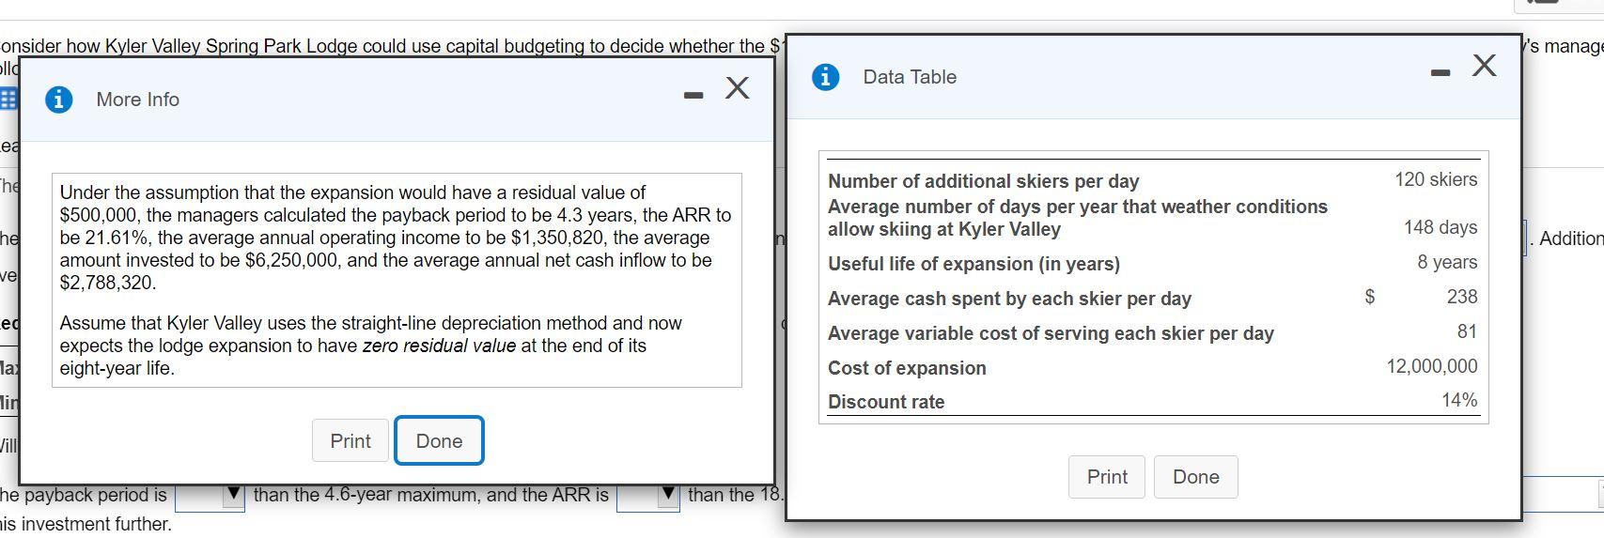Viewport: 1604px width, 538px height.
Task: Click the 'zero residual value' italic text
Action: coord(439,346)
